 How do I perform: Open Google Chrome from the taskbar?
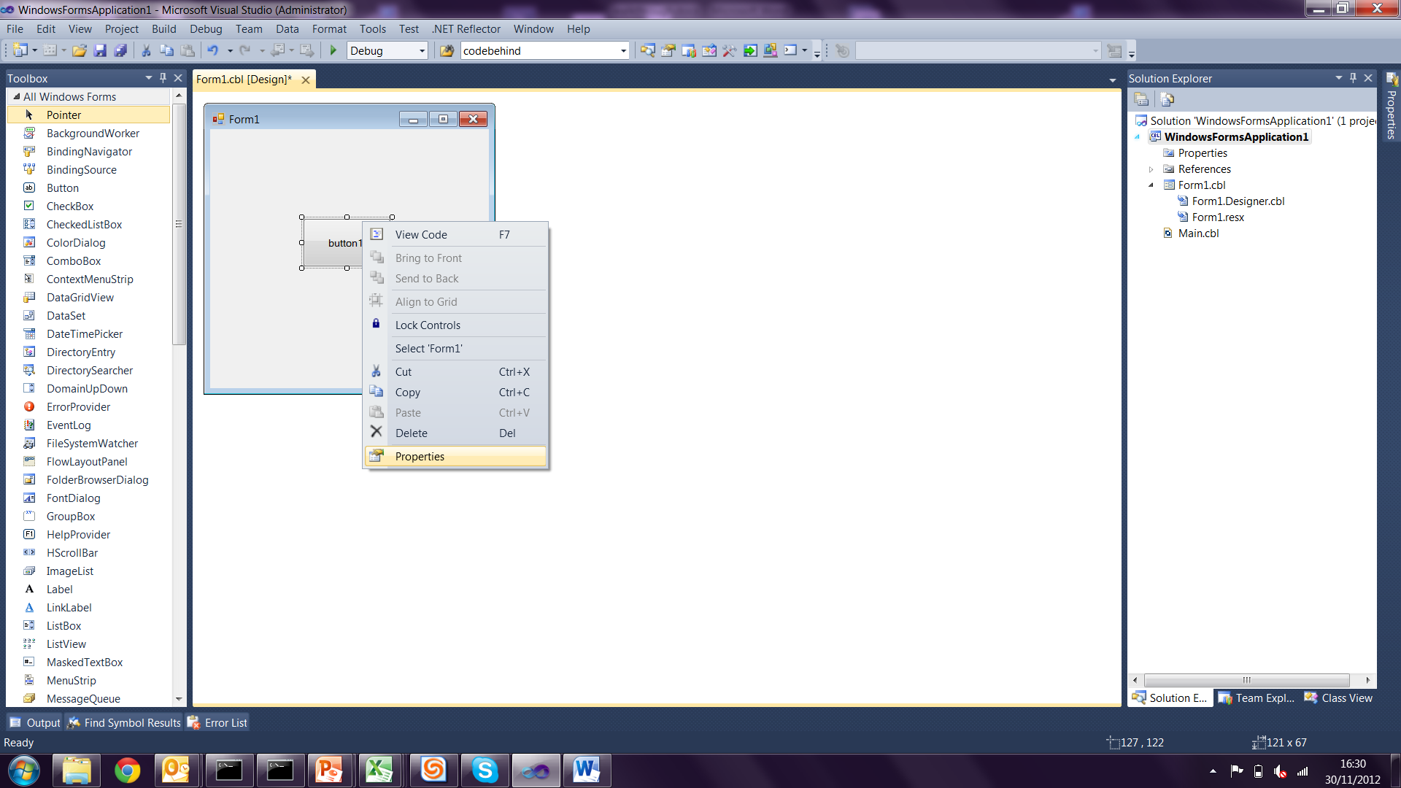(x=127, y=770)
